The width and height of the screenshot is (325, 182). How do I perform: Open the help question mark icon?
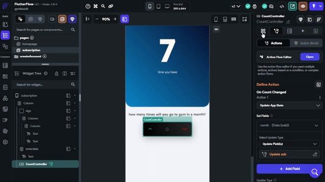point(88,7)
